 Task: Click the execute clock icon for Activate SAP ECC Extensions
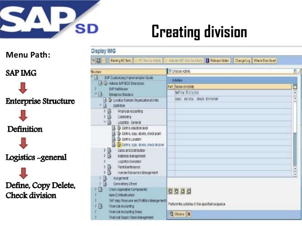(x=106, y=83)
